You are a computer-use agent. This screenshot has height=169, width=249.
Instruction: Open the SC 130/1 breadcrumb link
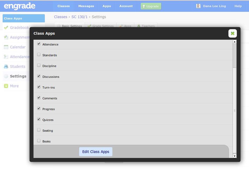[x=79, y=17]
